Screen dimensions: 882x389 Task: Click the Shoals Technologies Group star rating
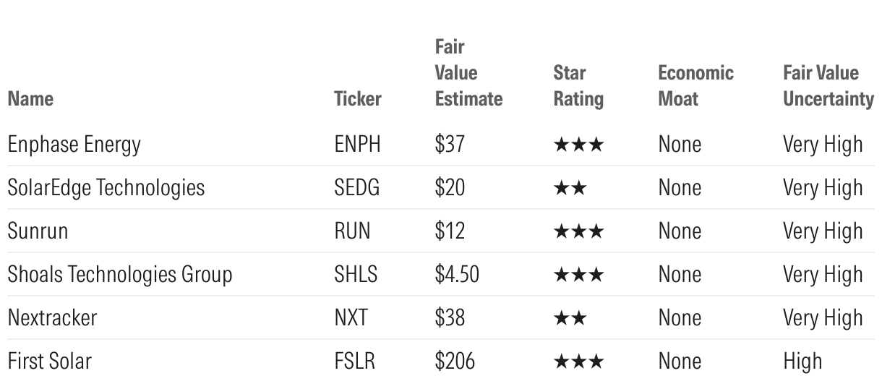click(x=578, y=275)
